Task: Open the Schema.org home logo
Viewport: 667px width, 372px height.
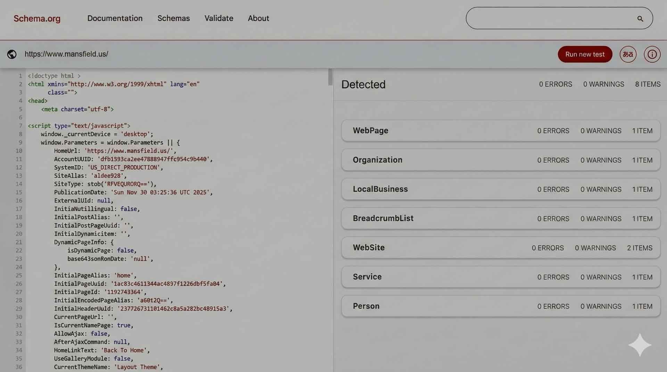Action: click(37, 18)
